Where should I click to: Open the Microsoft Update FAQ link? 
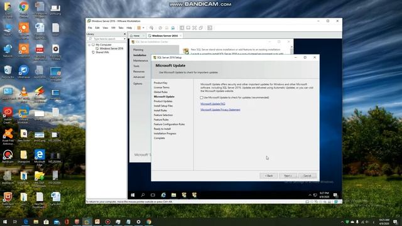(x=213, y=104)
